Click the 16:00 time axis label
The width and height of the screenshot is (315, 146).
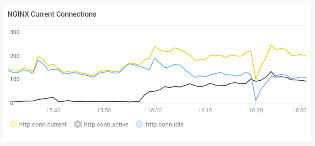tap(154, 110)
